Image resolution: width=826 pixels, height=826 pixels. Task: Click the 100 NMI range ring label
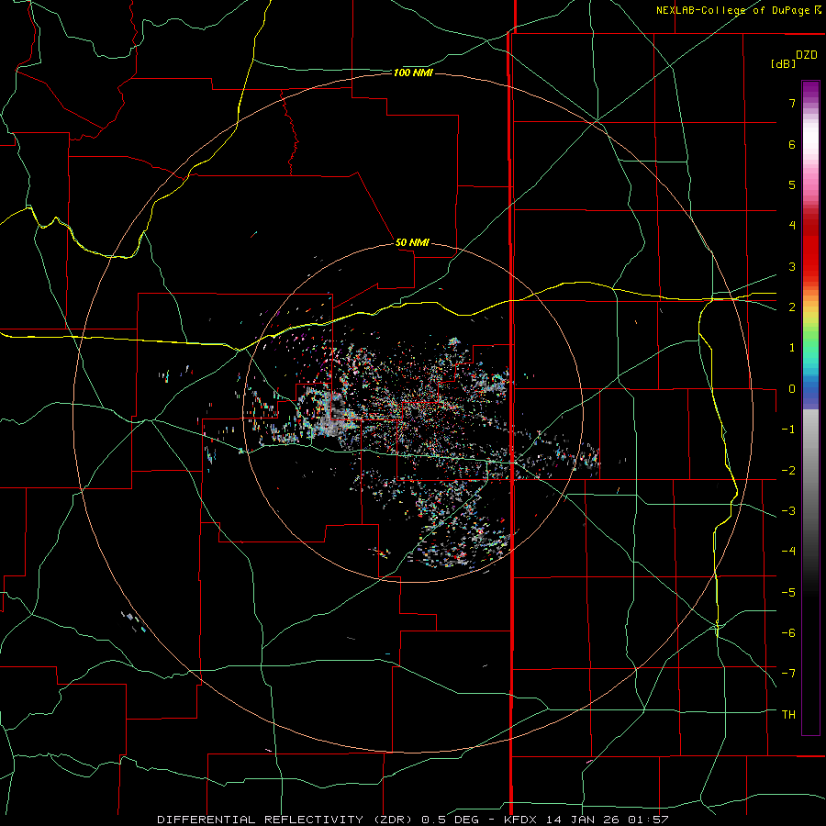point(413,73)
